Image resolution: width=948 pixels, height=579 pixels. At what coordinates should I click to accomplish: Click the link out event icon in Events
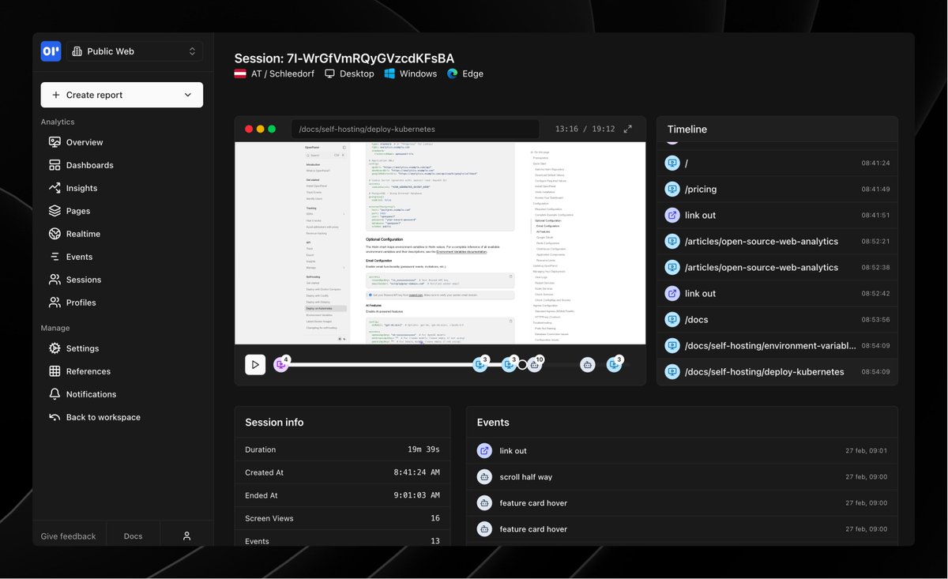click(484, 451)
